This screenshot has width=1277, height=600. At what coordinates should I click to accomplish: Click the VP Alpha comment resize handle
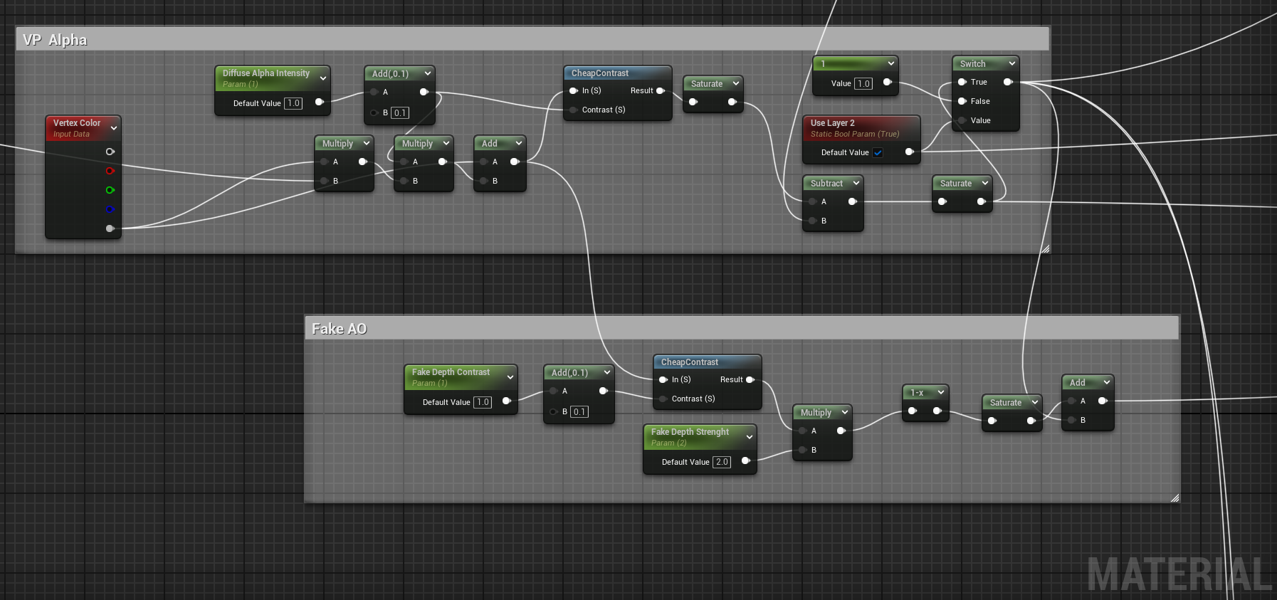[1045, 249]
